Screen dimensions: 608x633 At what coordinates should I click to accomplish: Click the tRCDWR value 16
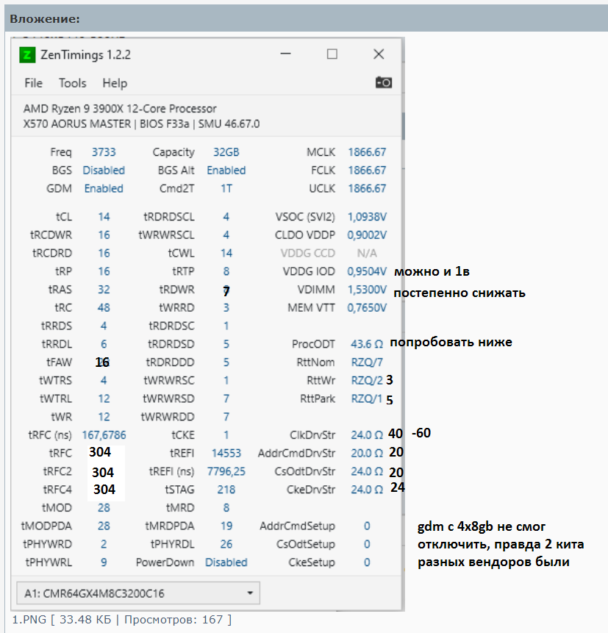coord(104,235)
